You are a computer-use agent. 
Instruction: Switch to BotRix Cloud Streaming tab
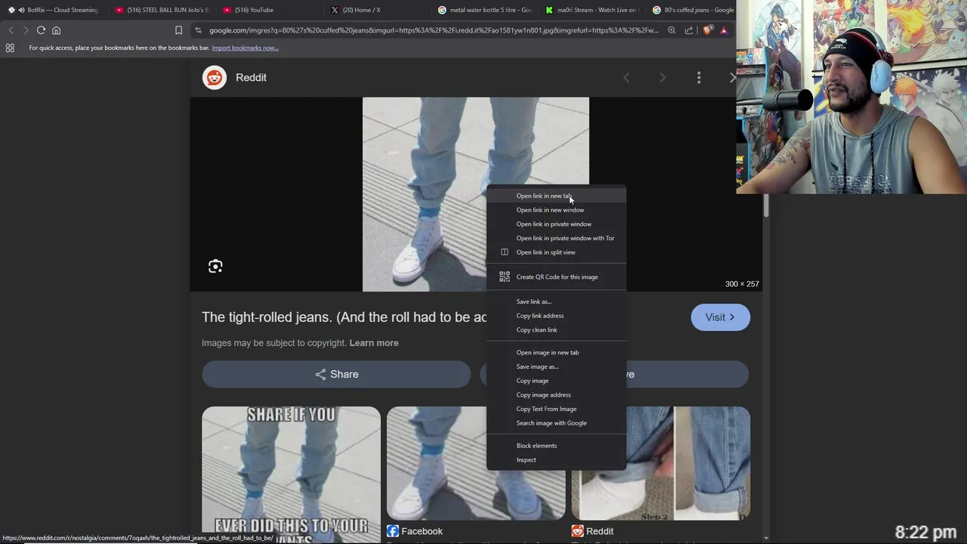pyautogui.click(x=54, y=10)
